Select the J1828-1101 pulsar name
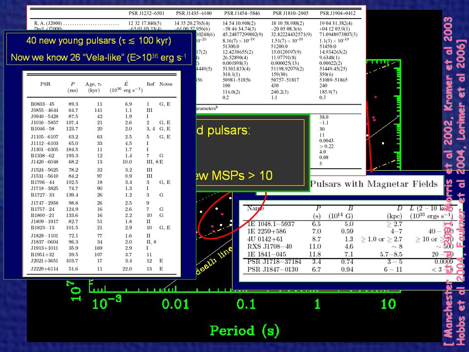The image size is (469, 352). click(44, 236)
